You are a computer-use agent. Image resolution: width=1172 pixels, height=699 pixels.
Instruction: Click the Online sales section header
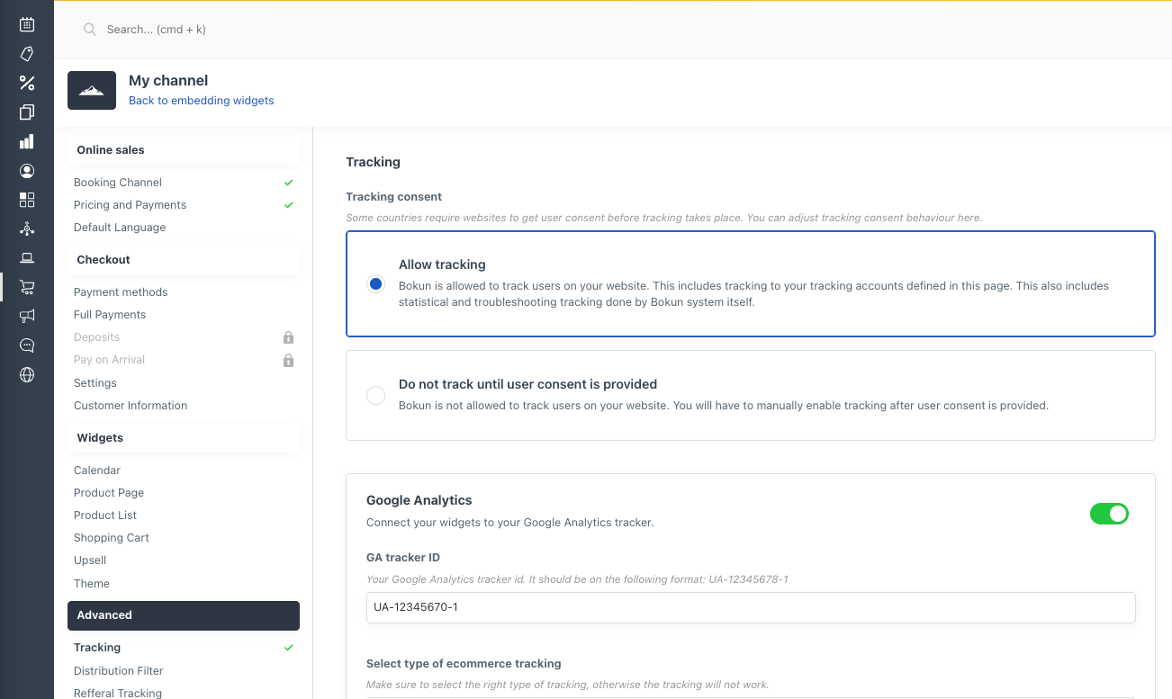click(184, 150)
